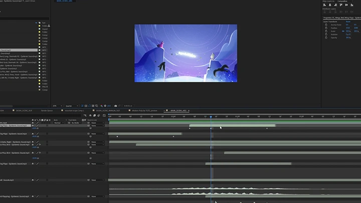
Task: Switch to the Modern-Pulp preview timeline tab
Action: (x=144, y=111)
